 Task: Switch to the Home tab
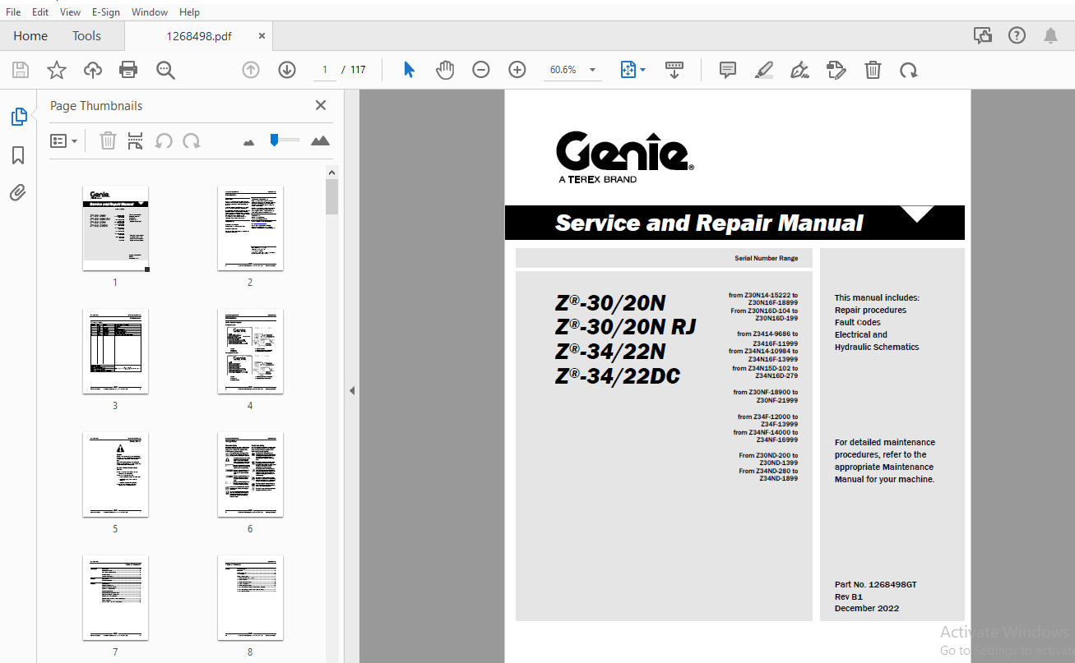pyautogui.click(x=30, y=36)
